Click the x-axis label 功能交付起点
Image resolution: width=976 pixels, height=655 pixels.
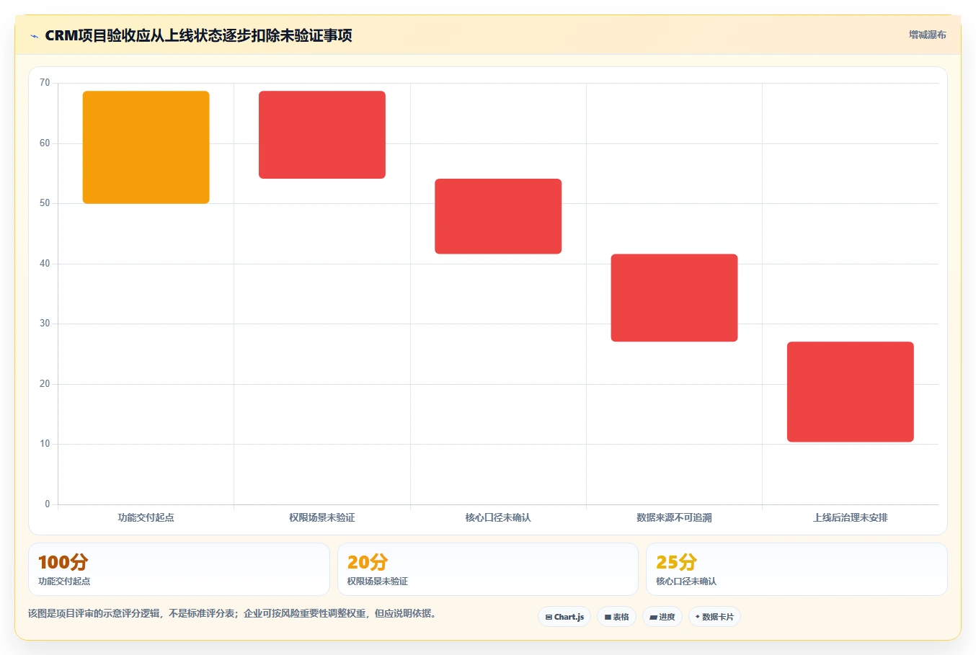[x=146, y=517]
